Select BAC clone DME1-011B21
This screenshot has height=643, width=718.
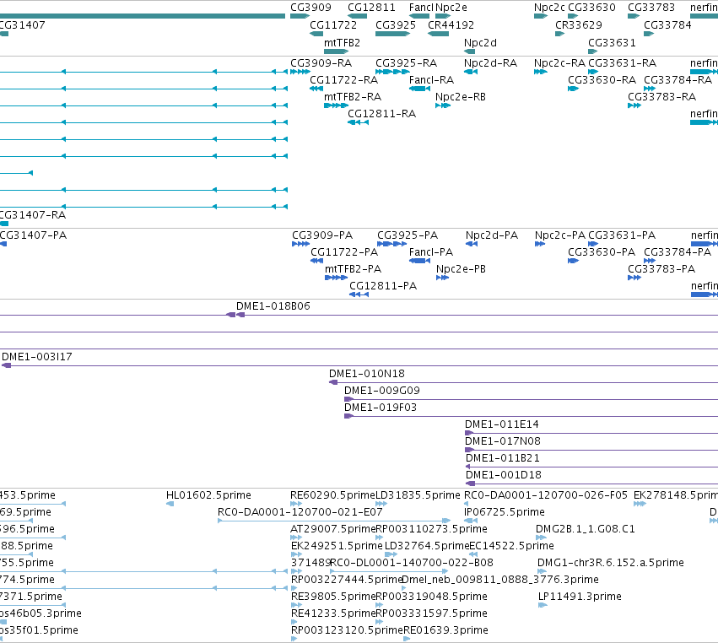[x=502, y=459]
